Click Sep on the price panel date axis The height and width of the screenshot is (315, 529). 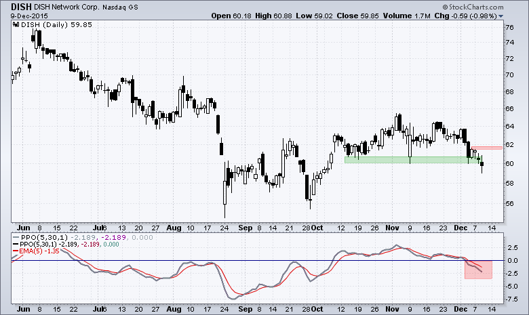click(x=246, y=228)
